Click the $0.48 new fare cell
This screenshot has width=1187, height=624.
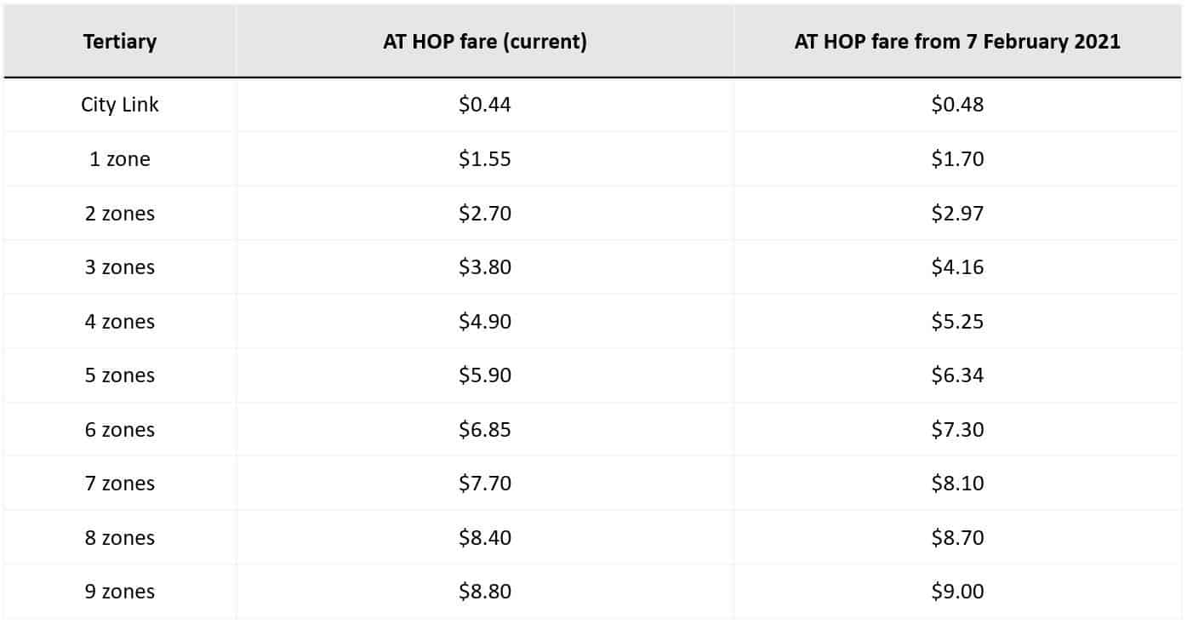957,105
